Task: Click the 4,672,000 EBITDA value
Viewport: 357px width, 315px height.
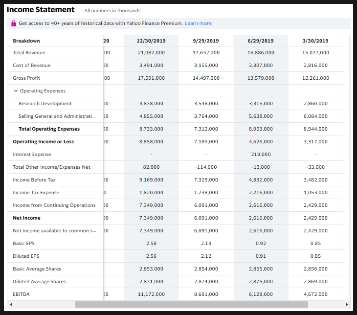Action: point(315,294)
